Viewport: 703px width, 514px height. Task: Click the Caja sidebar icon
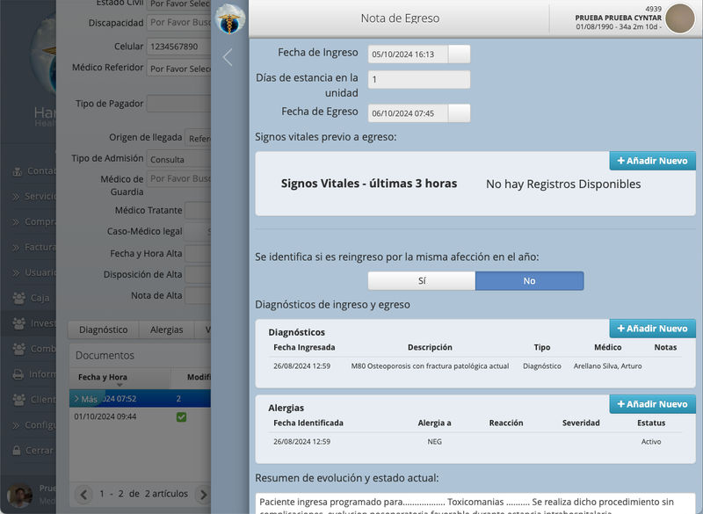pyautogui.click(x=18, y=298)
